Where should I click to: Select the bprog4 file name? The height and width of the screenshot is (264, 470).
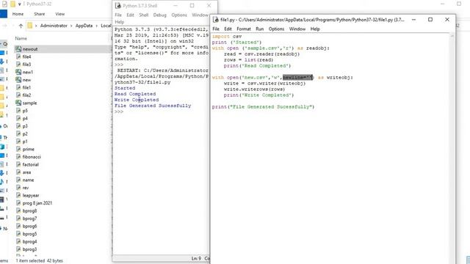pos(29,242)
